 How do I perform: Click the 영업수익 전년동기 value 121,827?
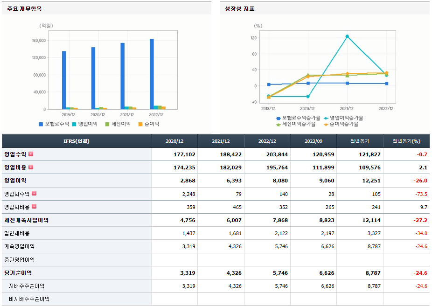(x=370, y=154)
